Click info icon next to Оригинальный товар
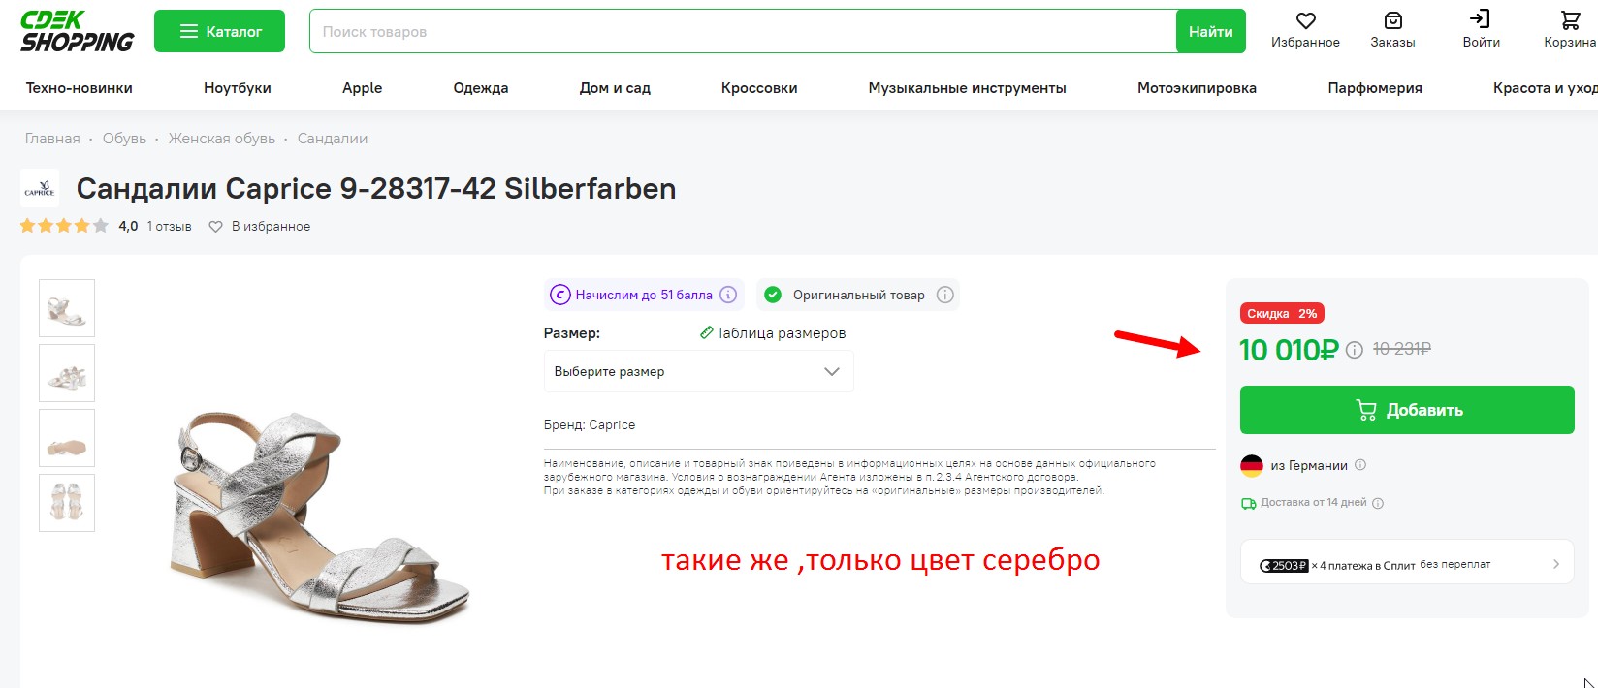This screenshot has height=688, width=1598. 945,295
